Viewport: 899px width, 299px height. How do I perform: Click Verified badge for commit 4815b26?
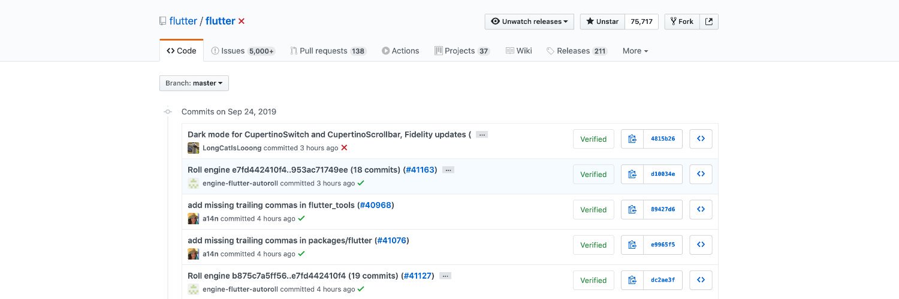(593, 139)
